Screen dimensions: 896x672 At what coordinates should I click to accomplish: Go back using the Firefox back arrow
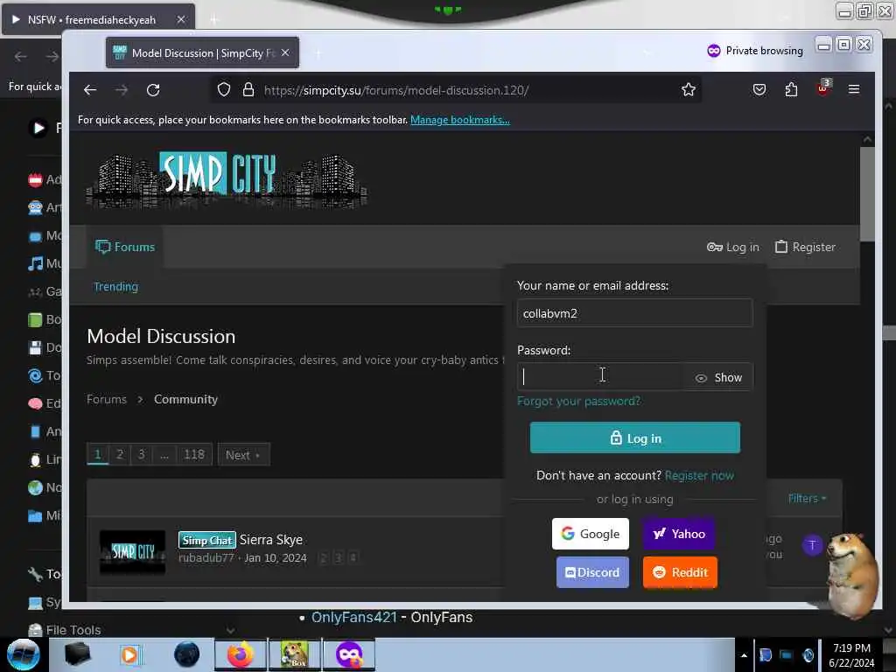[x=90, y=90]
